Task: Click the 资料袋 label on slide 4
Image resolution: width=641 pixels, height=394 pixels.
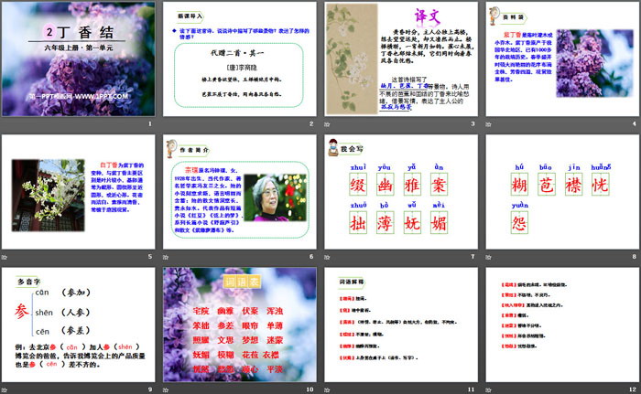Action: tap(513, 17)
